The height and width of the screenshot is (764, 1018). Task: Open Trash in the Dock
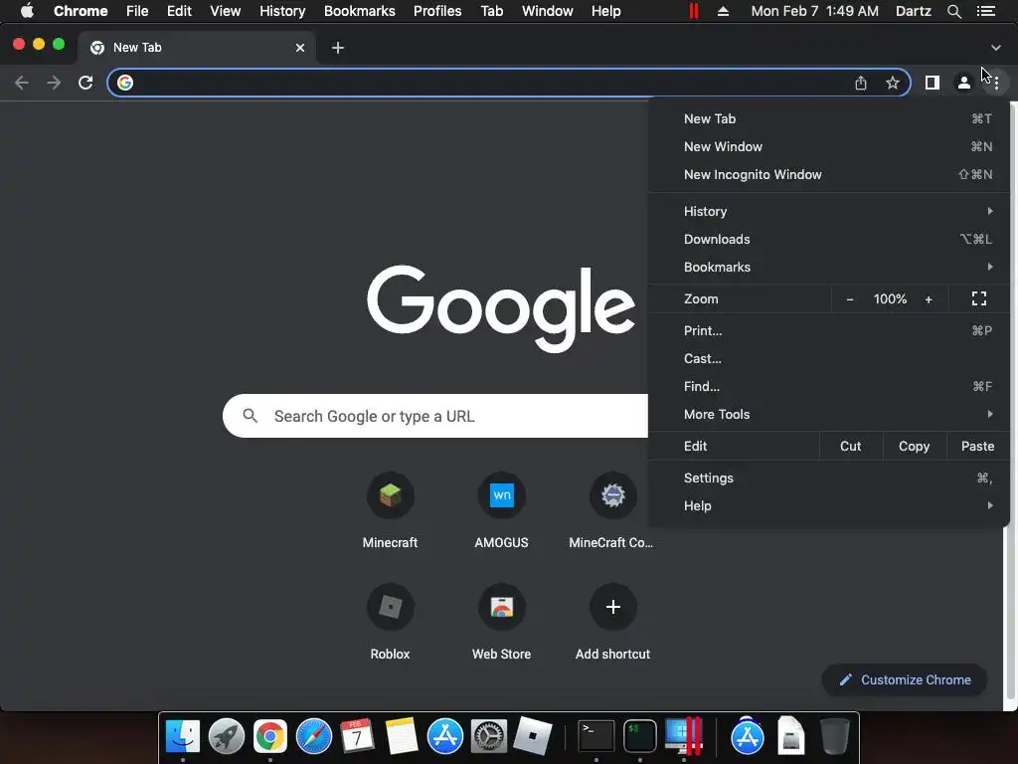pyautogui.click(x=835, y=736)
